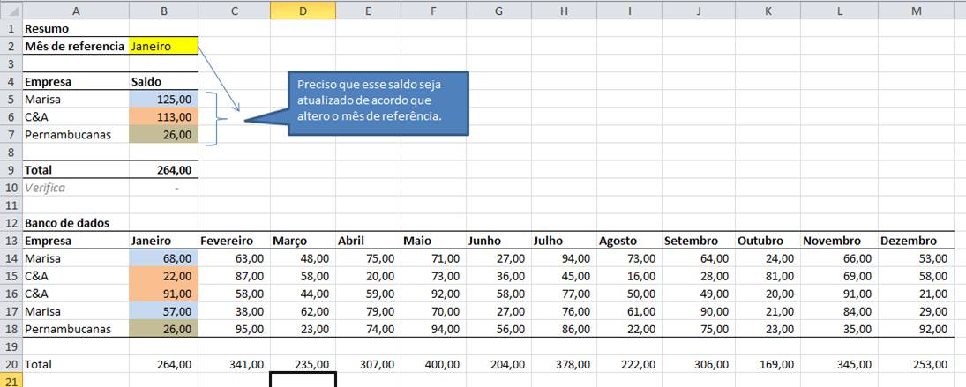
Task: Select the yellow Janeiro reference month cell
Action: (x=164, y=46)
